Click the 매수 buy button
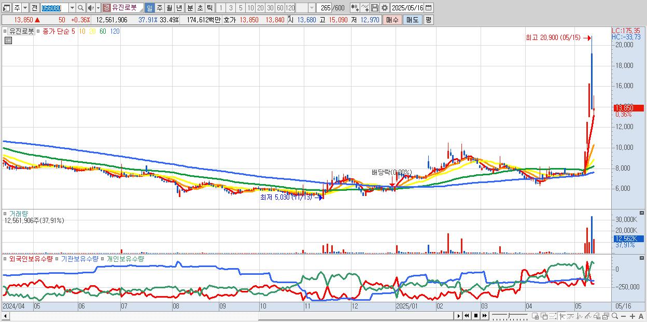The image size is (647, 322). [x=392, y=20]
